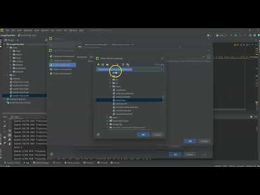
Task: Jump to project directory in file chooser toolbar
Action: click(x=107, y=64)
